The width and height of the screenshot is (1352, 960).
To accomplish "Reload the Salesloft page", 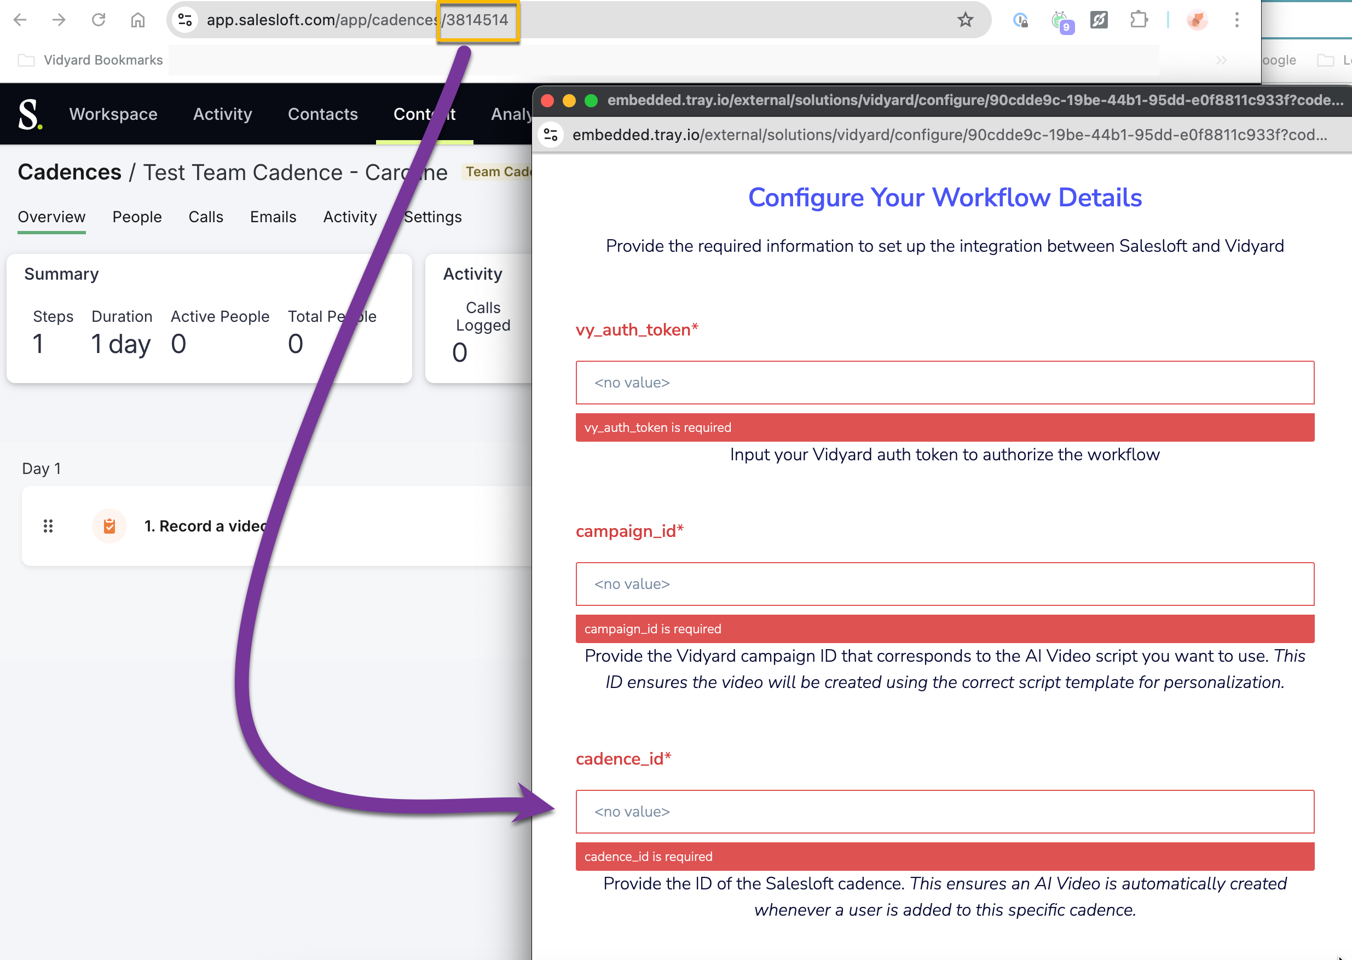I will point(98,20).
